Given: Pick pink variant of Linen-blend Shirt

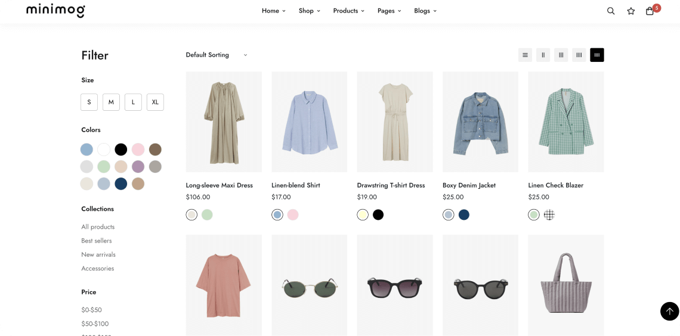Looking at the screenshot, I should (293, 214).
